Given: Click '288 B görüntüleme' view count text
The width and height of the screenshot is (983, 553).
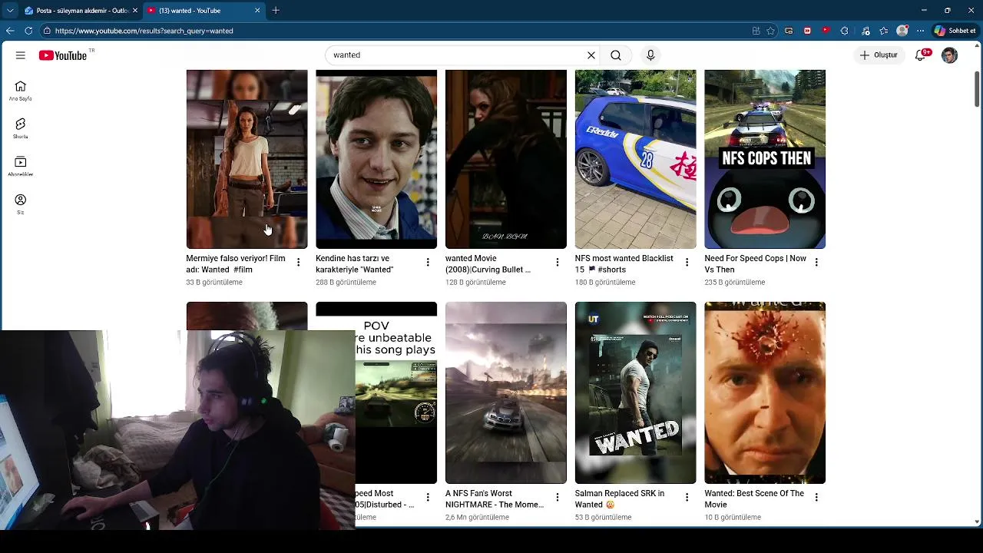Looking at the screenshot, I should pyautogui.click(x=346, y=283).
